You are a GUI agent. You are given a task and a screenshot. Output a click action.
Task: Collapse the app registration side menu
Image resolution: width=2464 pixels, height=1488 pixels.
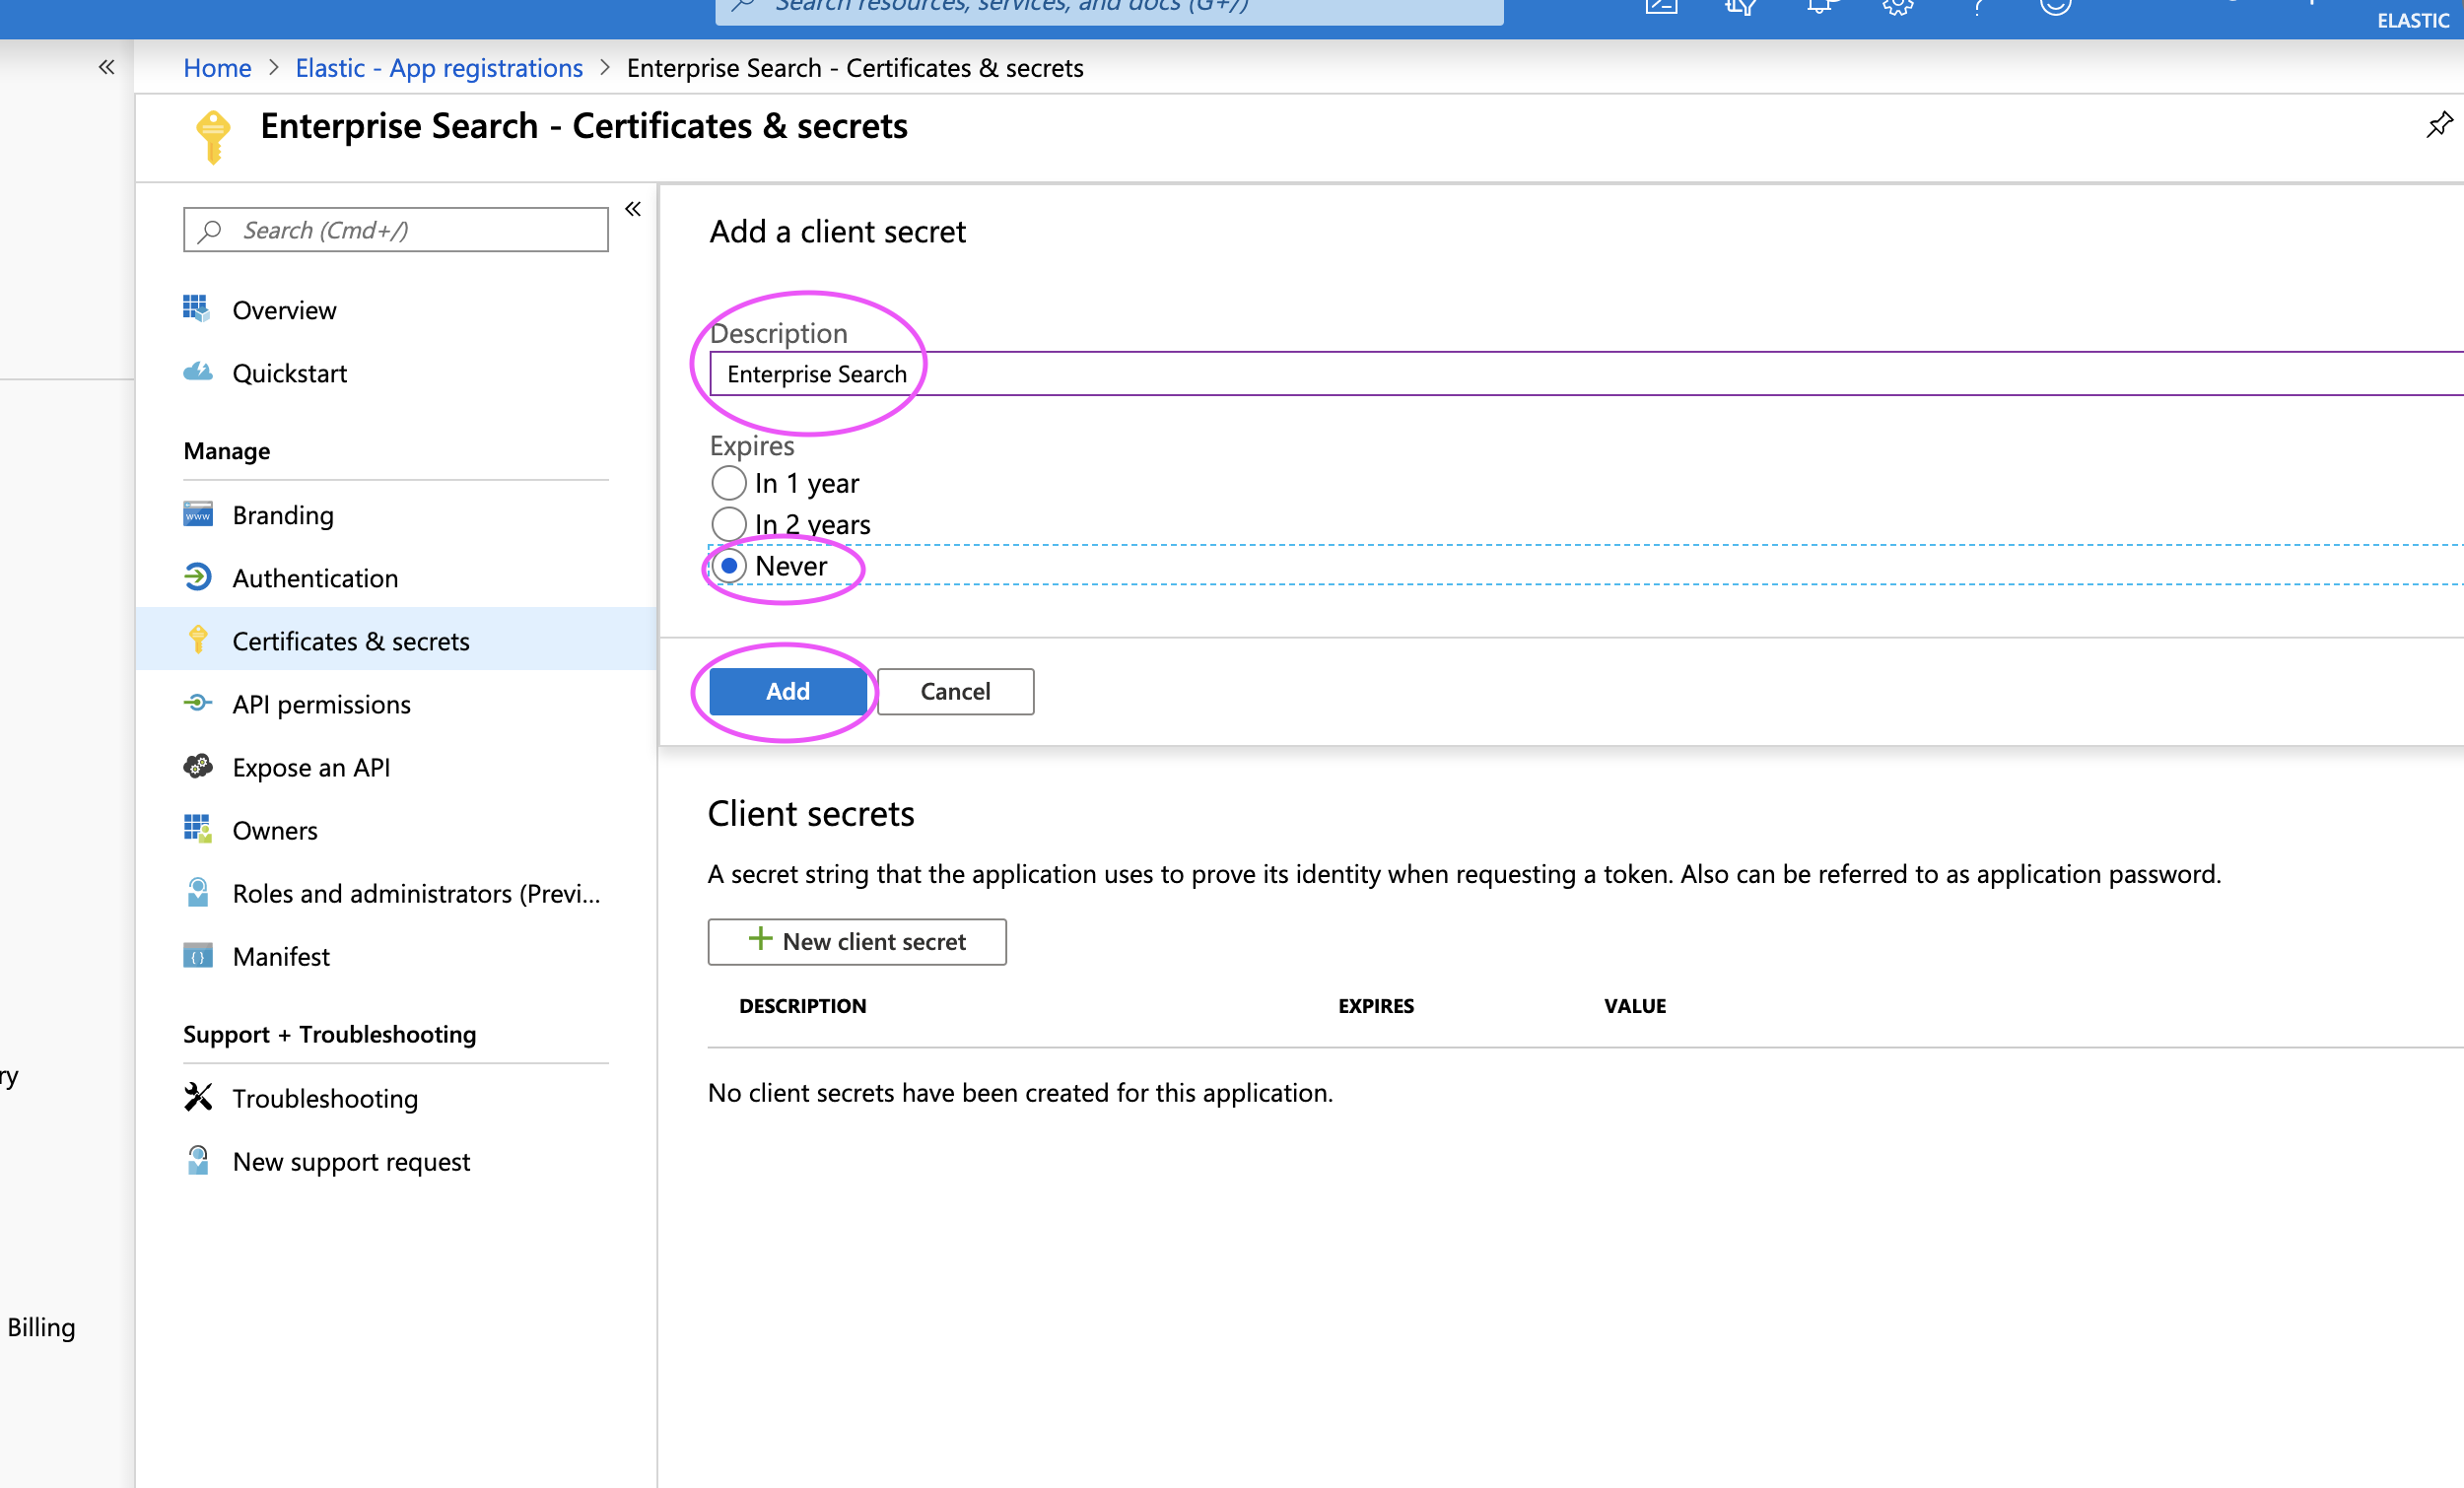(x=633, y=209)
